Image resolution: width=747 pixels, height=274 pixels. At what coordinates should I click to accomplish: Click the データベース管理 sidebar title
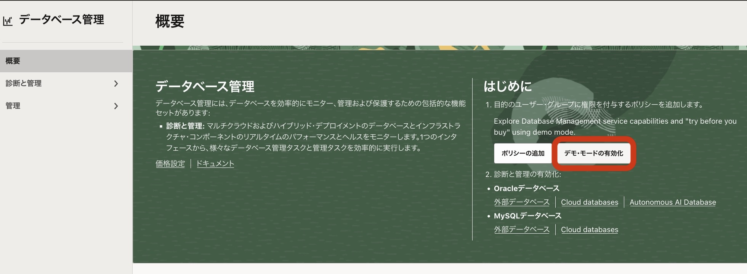61,20
